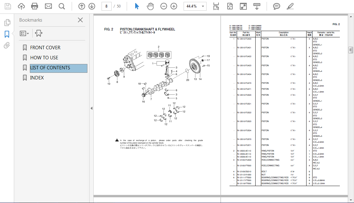Click the add new bookmark icon
Image resolution: width=354 pixels, height=203 pixels.
coord(39,33)
